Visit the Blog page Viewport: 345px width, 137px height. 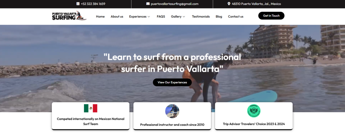point(219,16)
